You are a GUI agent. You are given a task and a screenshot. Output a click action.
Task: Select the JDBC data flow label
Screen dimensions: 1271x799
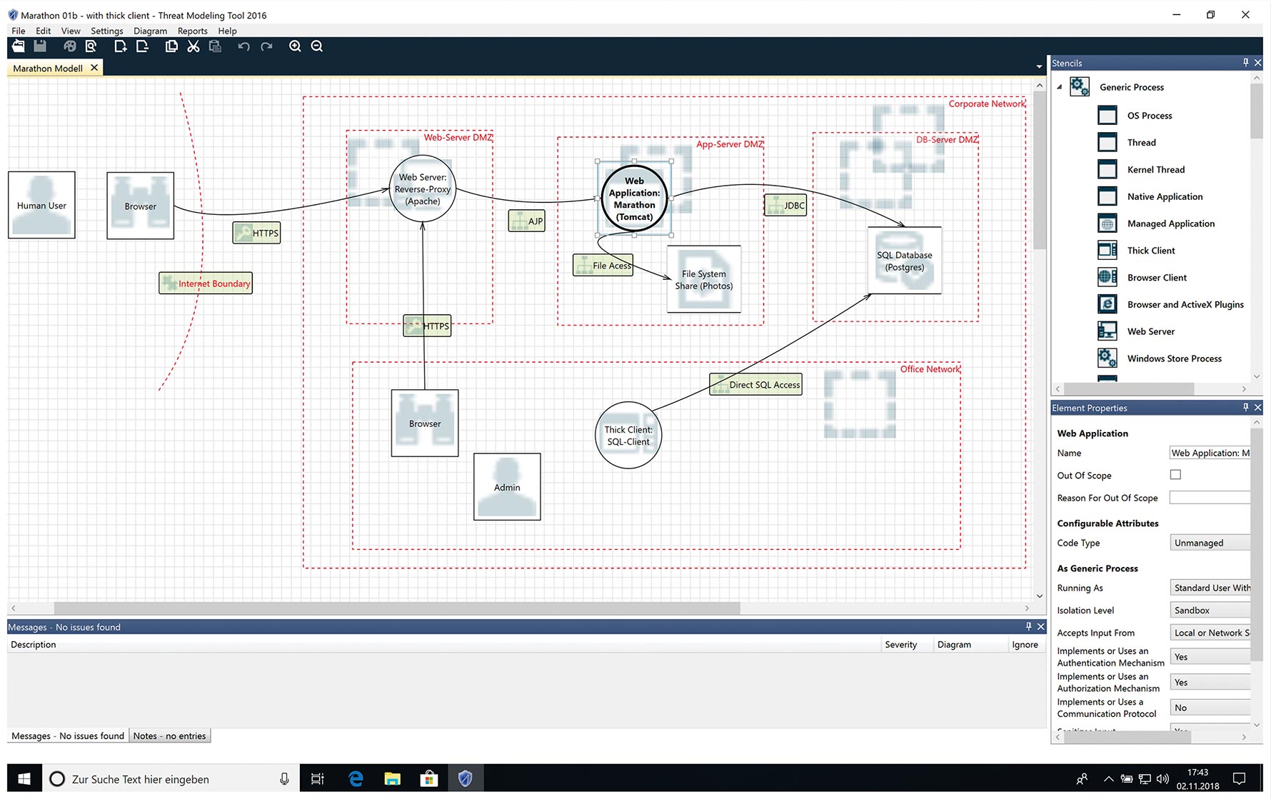(x=785, y=205)
